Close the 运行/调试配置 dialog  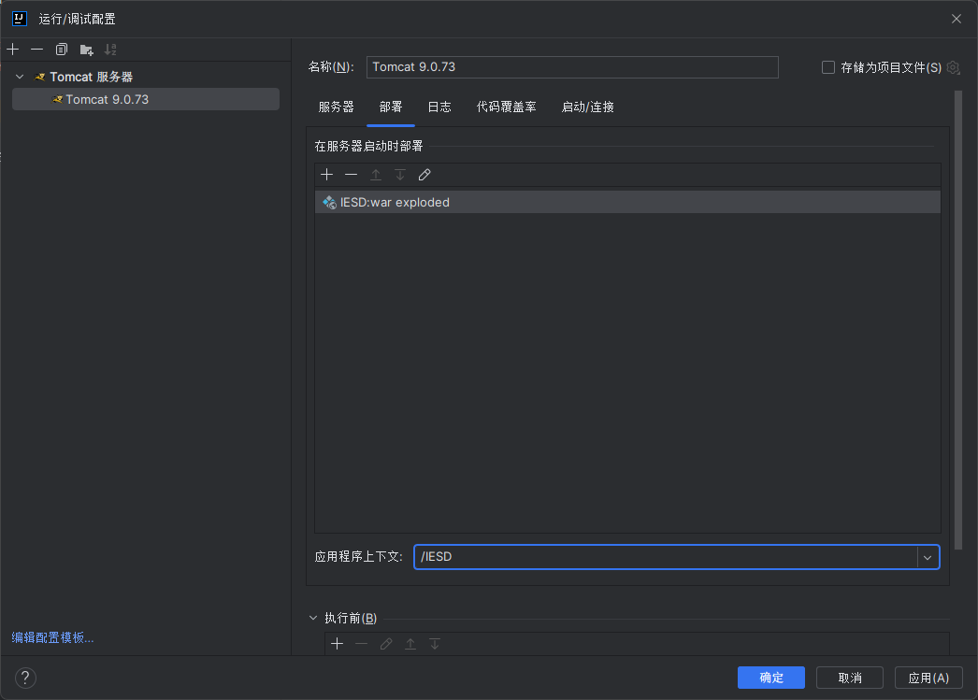[x=956, y=19]
